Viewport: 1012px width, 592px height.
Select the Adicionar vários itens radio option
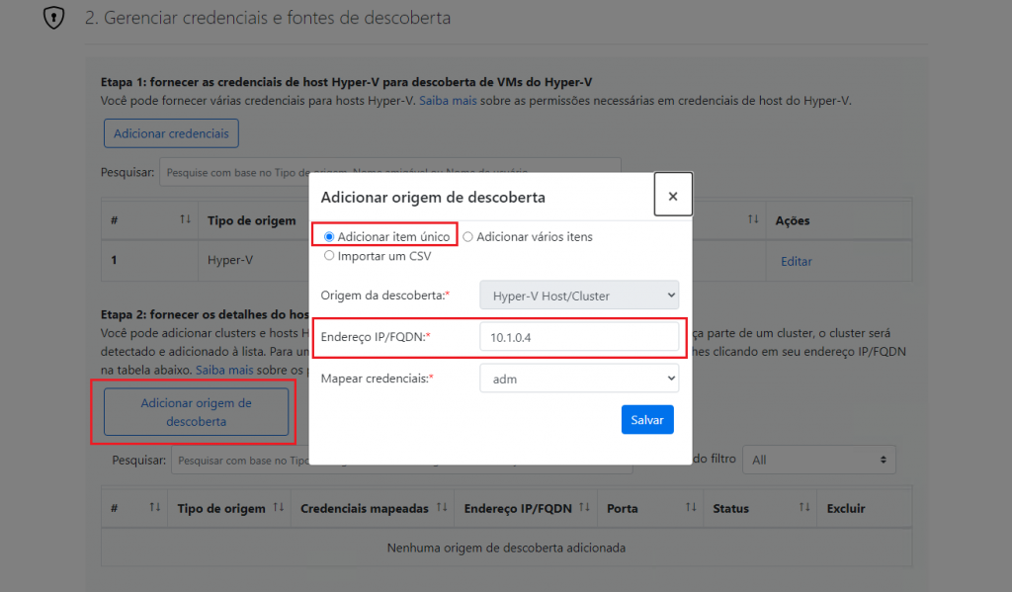tap(468, 237)
